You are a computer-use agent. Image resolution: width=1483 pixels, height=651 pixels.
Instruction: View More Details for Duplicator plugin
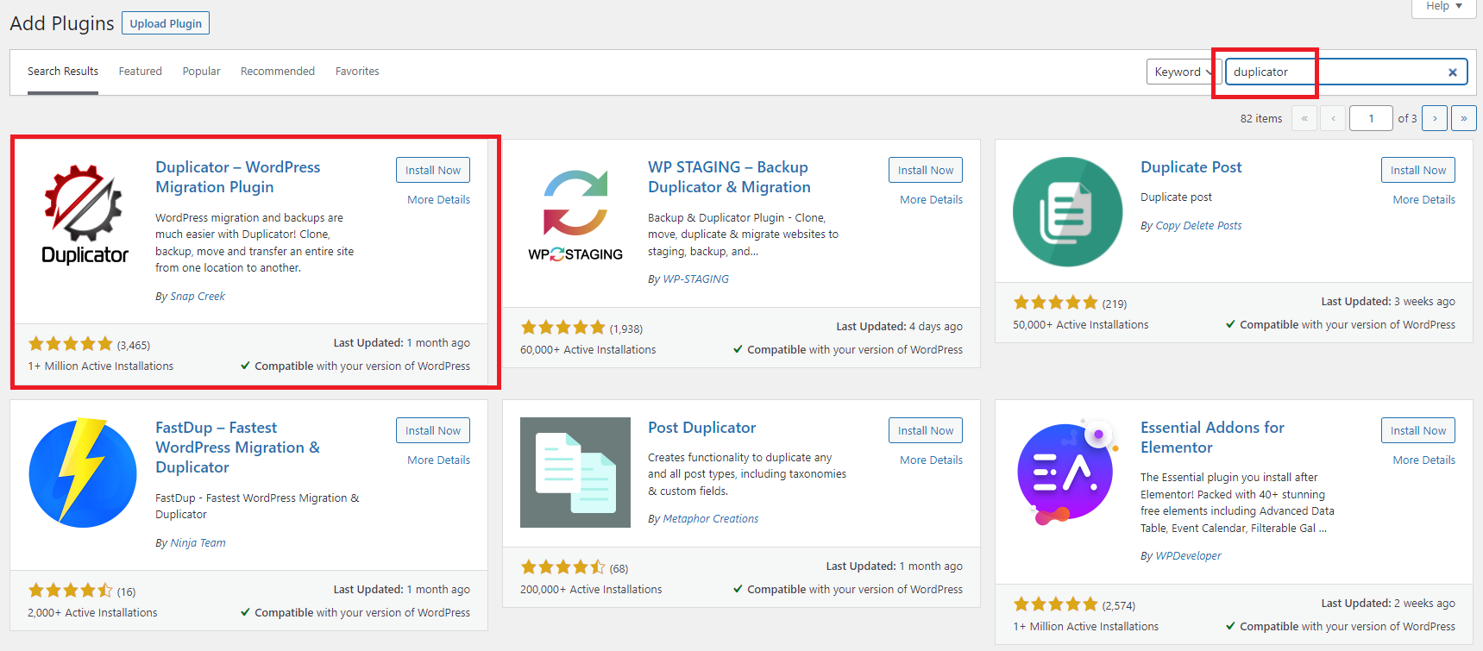click(439, 199)
